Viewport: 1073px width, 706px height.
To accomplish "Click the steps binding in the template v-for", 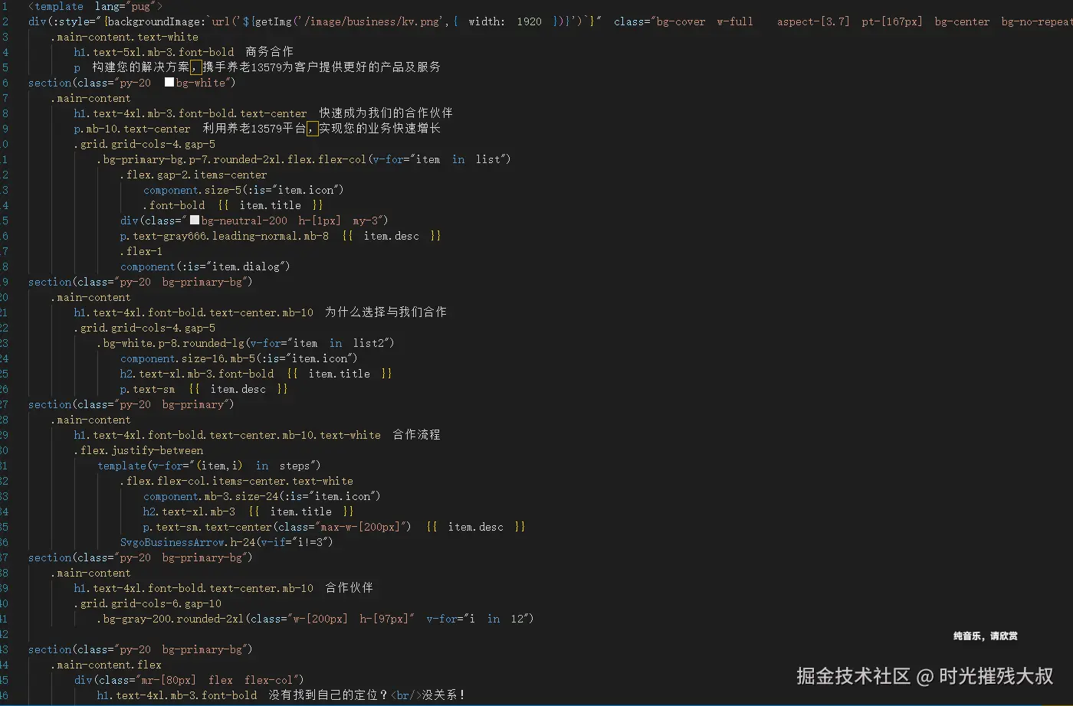I will click(x=295, y=465).
